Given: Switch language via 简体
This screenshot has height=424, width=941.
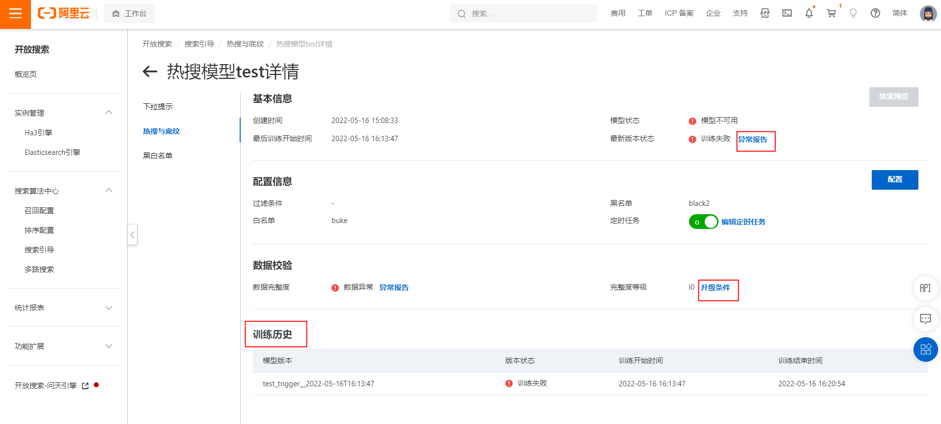Looking at the screenshot, I should coord(900,13).
